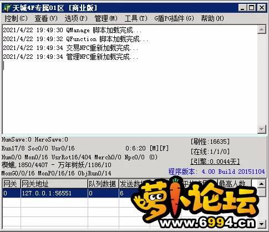The image size is (269, 232).
Task: Open the 查看(V) menu
Action: [x=46, y=18]
